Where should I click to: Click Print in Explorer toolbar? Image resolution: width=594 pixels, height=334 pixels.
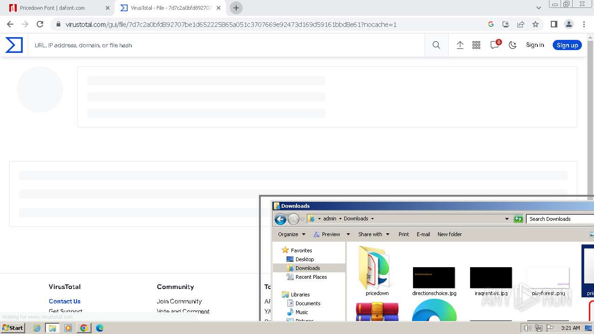point(404,234)
